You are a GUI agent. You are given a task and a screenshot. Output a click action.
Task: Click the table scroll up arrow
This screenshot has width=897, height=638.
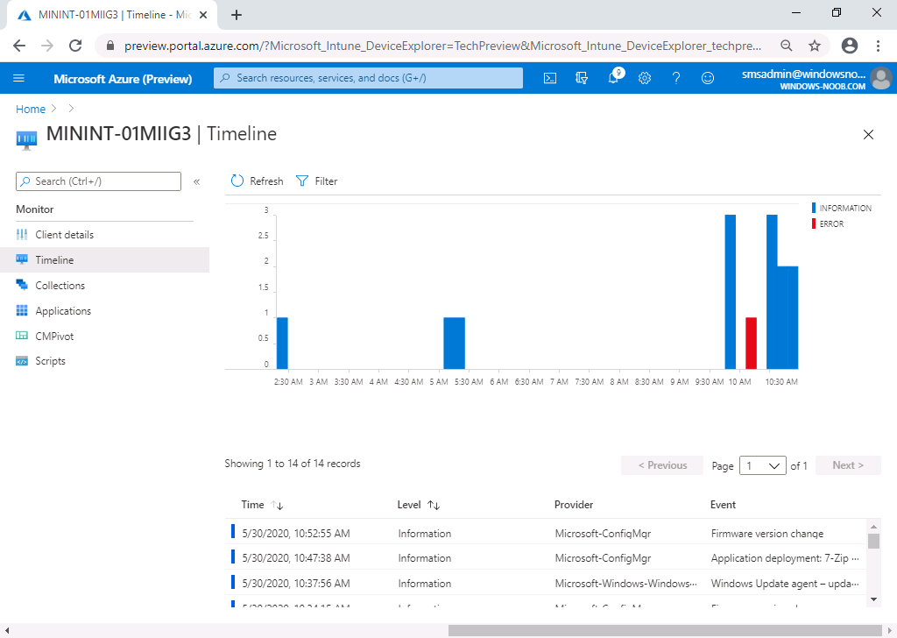click(x=873, y=527)
